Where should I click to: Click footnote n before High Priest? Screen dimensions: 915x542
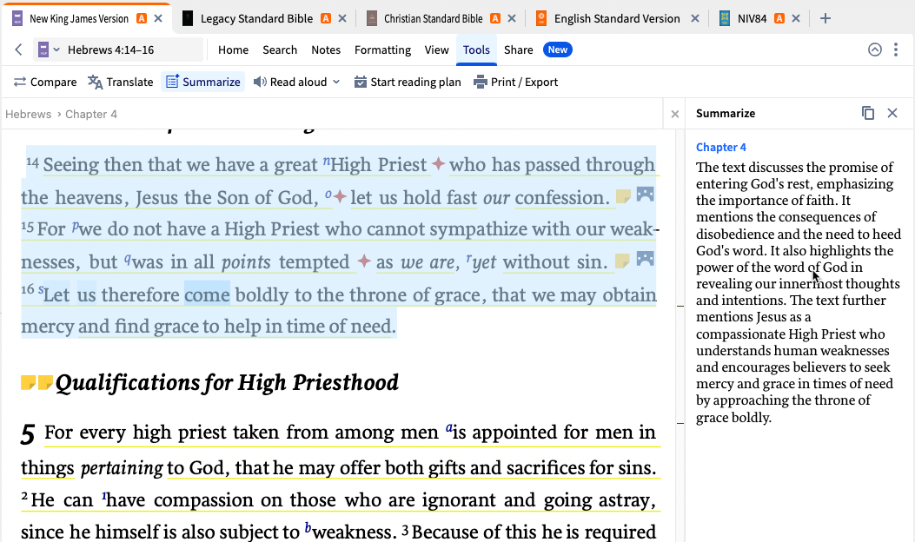pos(326,161)
